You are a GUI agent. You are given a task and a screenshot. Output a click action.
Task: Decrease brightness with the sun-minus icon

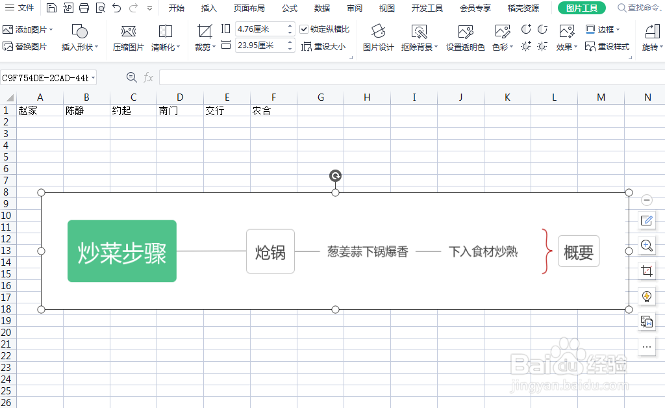(x=542, y=46)
